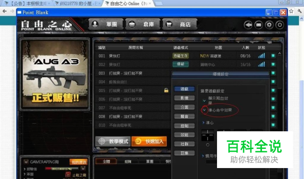Click the teal join icon on room 002
The height and width of the screenshot is (179, 304).
click(273, 64)
